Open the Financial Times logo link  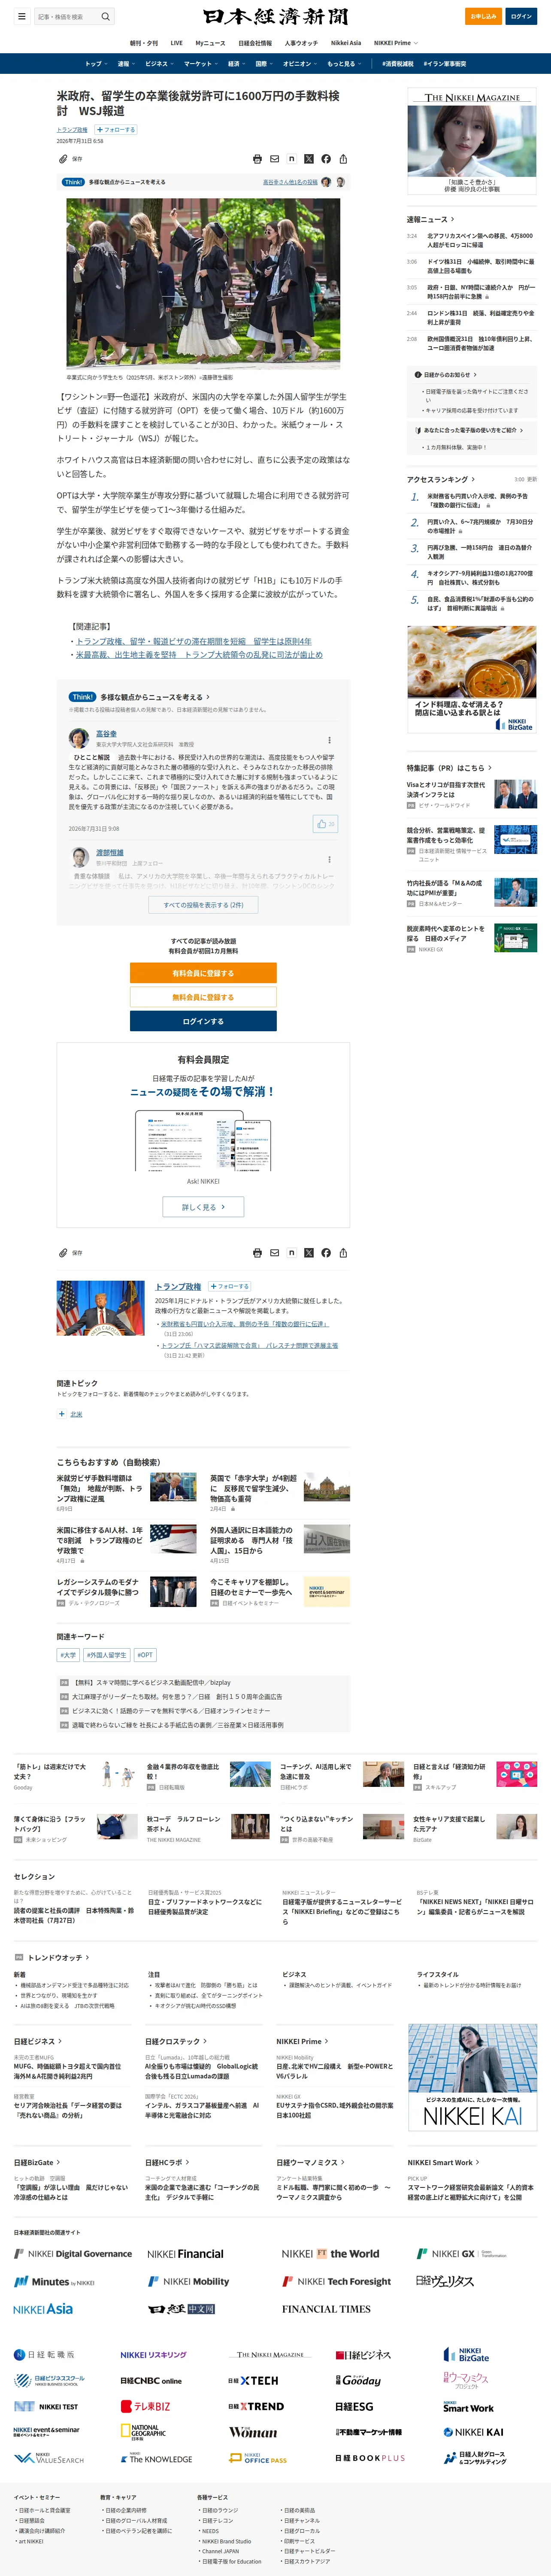click(326, 2309)
